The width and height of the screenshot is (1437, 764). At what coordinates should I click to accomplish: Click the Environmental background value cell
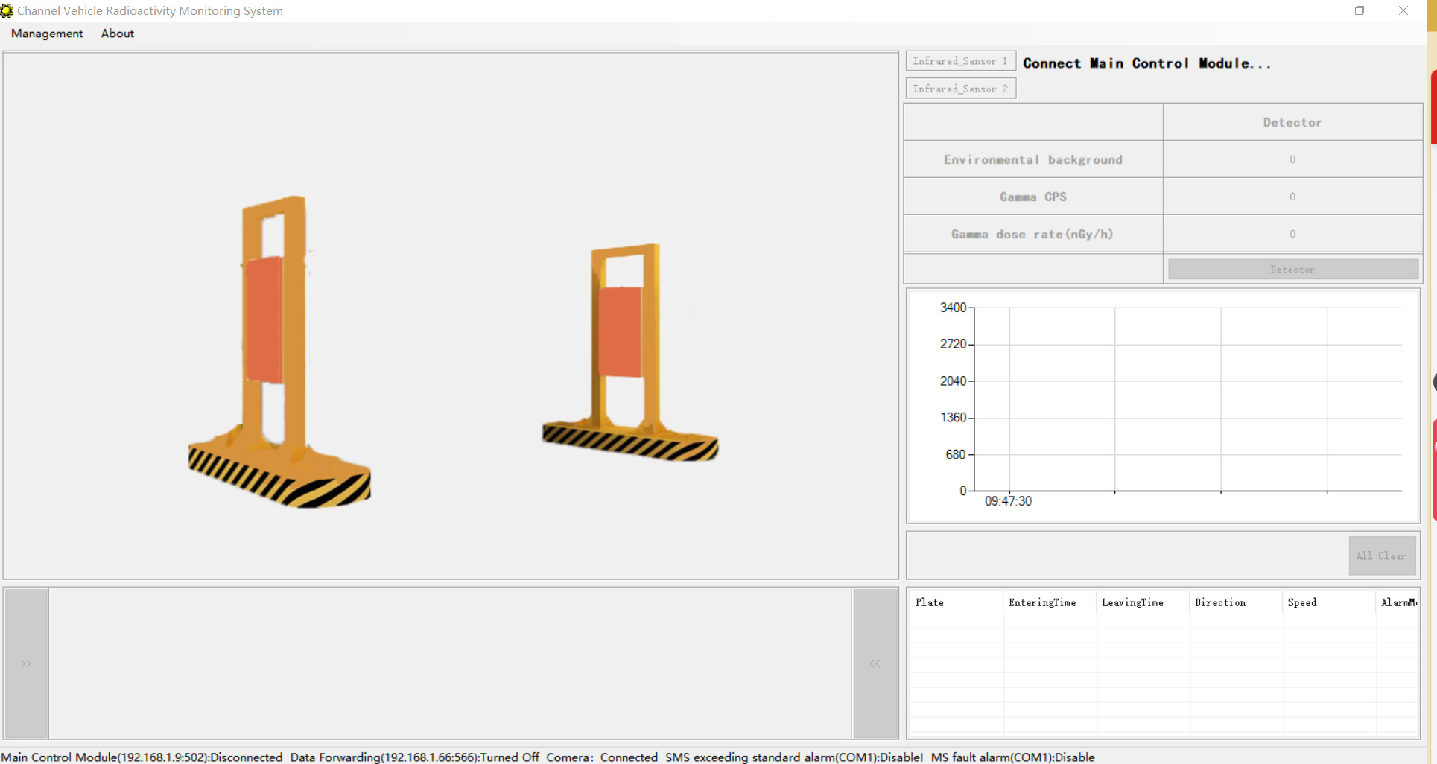[1292, 159]
